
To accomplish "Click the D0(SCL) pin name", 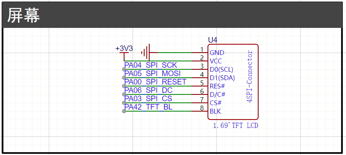I will coord(221,70).
